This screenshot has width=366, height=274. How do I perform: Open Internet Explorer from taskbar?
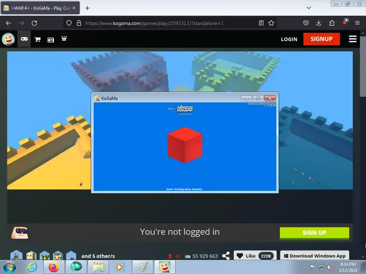[32, 267]
